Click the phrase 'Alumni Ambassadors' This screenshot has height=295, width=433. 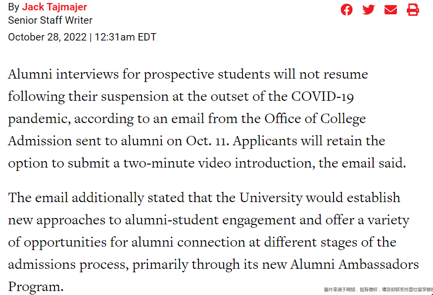pos(355,264)
